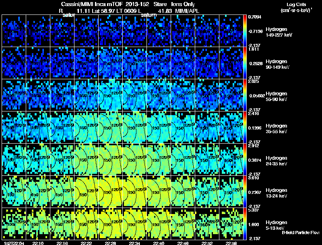Click the Cassini/MIMI Inca mTOF title text
The width and height of the screenshot is (322, 245).
pyautogui.click(x=92, y=4)
